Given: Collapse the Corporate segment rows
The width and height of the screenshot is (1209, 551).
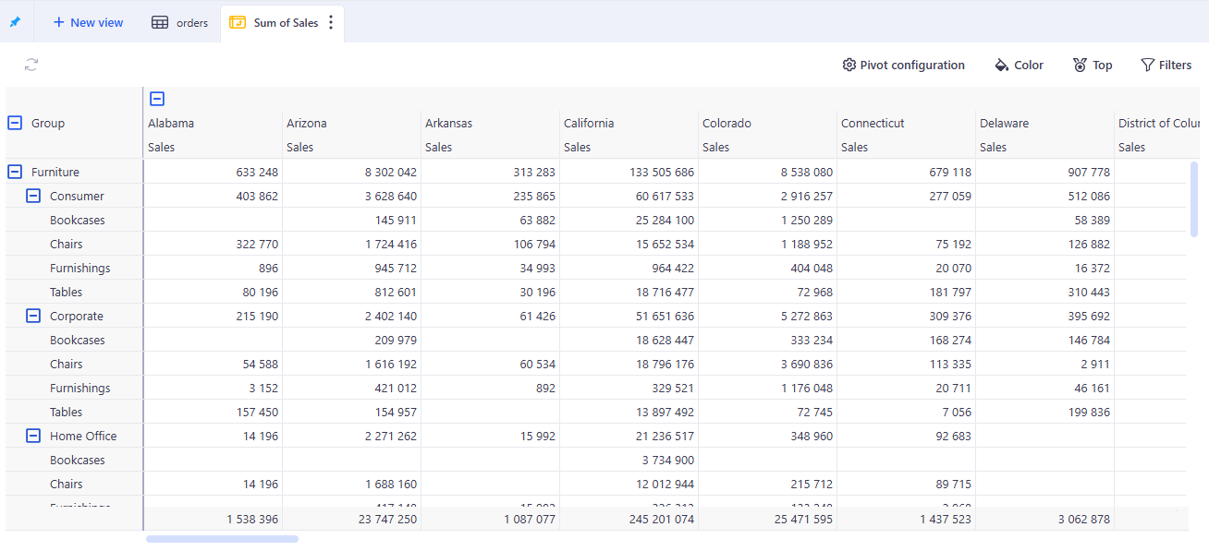Looking at the screenshot, I should [33, 316].
